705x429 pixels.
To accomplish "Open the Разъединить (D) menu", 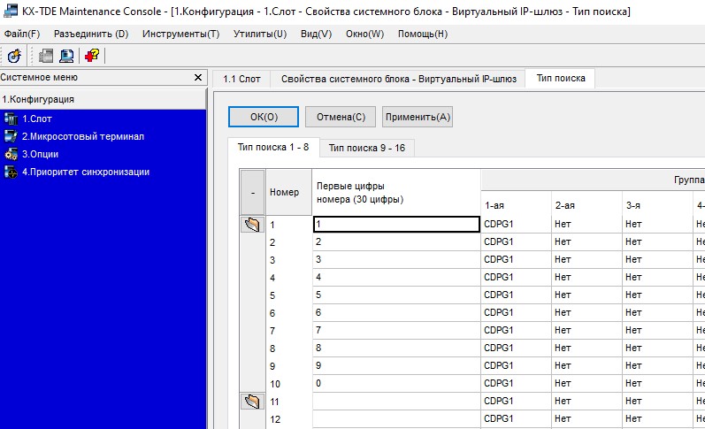I will pos(91,34).
